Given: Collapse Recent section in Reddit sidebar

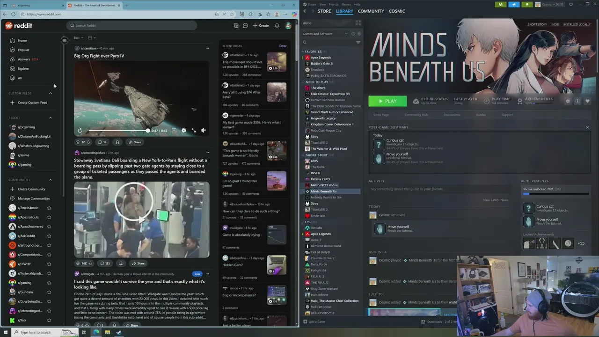Looking at the screenshot, I should pyautogui.click(x=51, y=118).
